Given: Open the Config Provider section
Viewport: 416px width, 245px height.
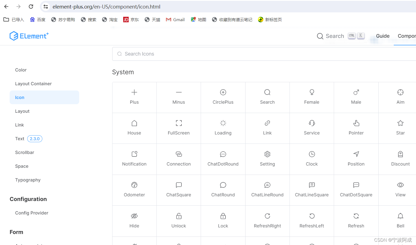Looking at the screenshot, I should (31, 213).
